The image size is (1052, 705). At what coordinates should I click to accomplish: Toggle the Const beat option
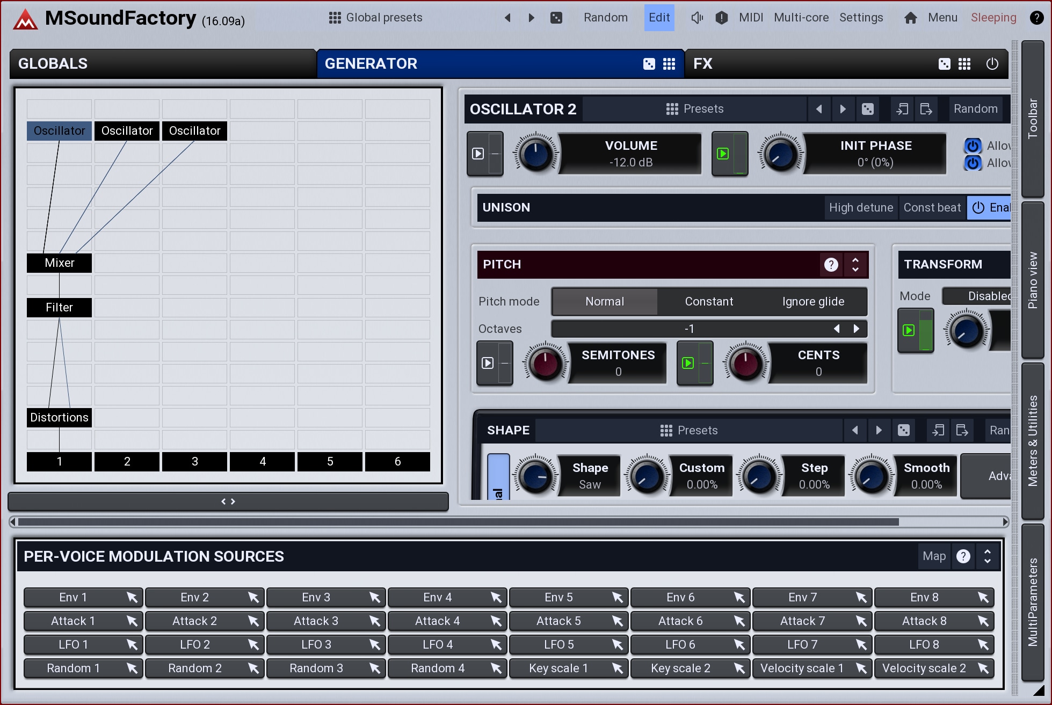coord(932,208)
